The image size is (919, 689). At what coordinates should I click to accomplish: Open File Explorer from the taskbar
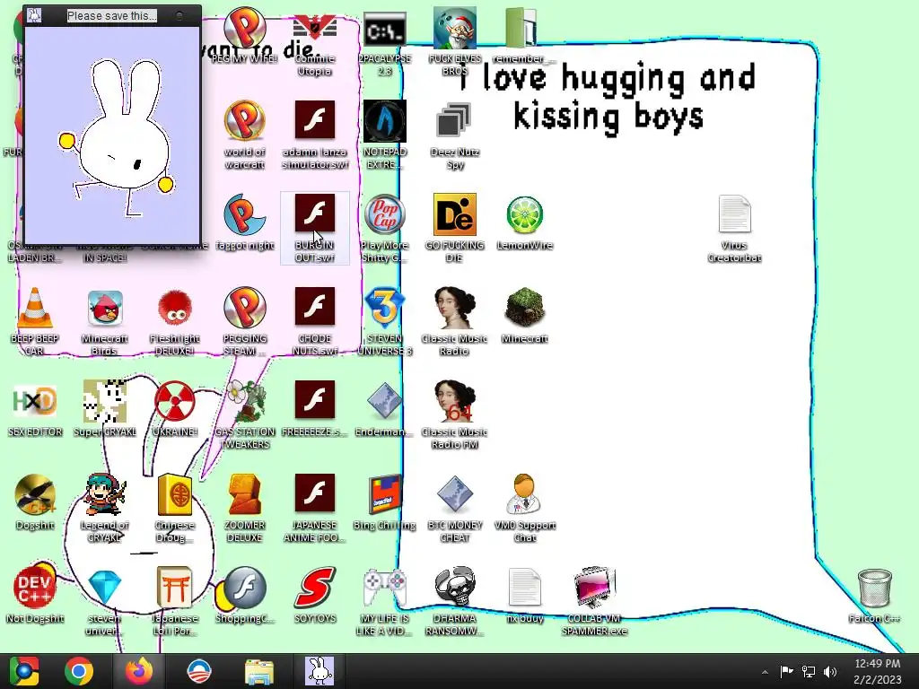258,671
